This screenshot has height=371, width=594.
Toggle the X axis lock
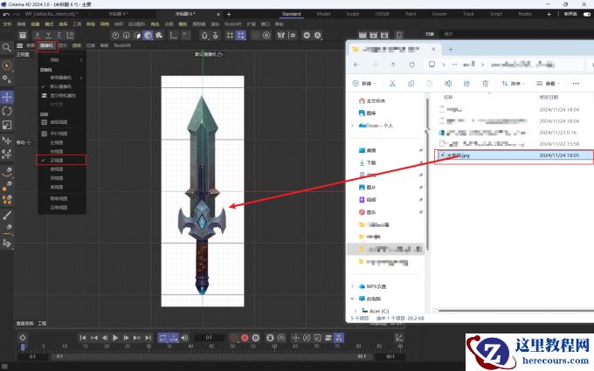37,35
